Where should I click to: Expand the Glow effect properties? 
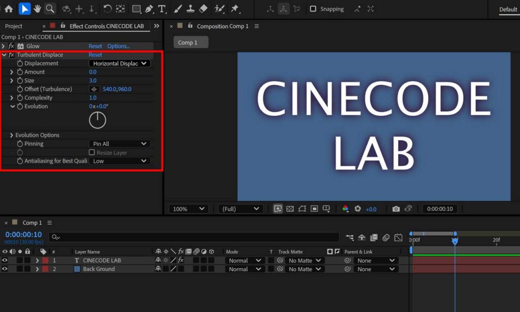pyautogui.click(x=4, y=46)
